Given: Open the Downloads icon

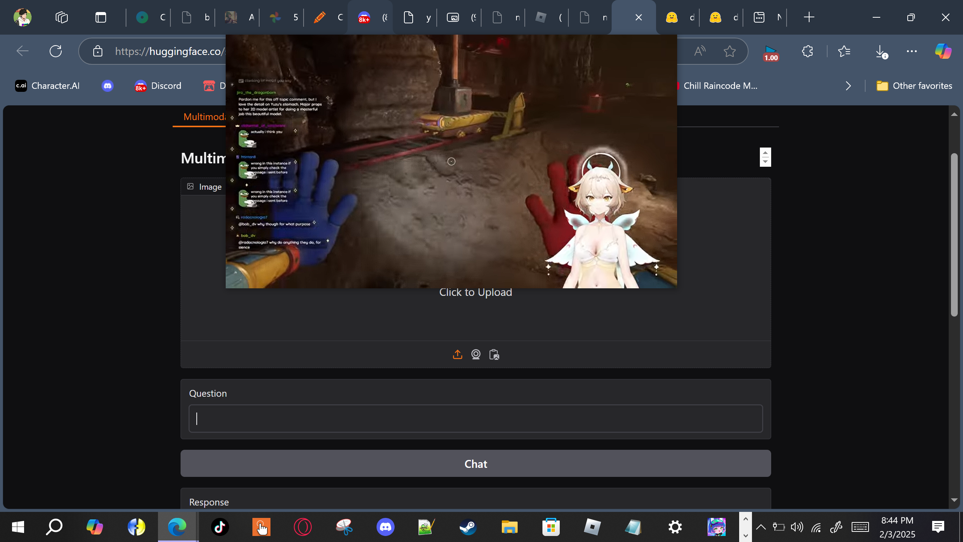Looking at the screenshot, I should (881, 51).
